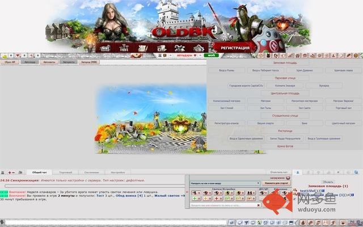Open Башня смерти
Viewport: 363px width, 227px height.
(x=265, y=123)
